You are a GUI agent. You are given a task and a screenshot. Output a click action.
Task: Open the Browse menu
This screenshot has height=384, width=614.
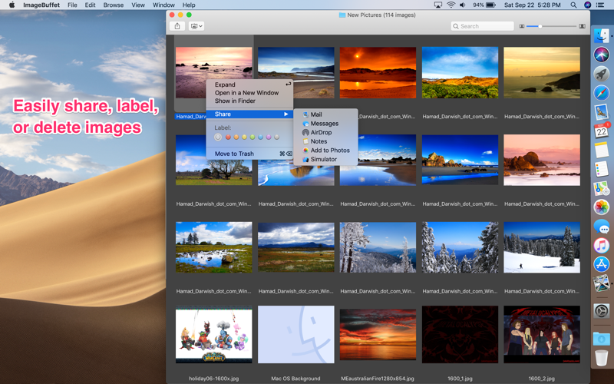(114, 5)
